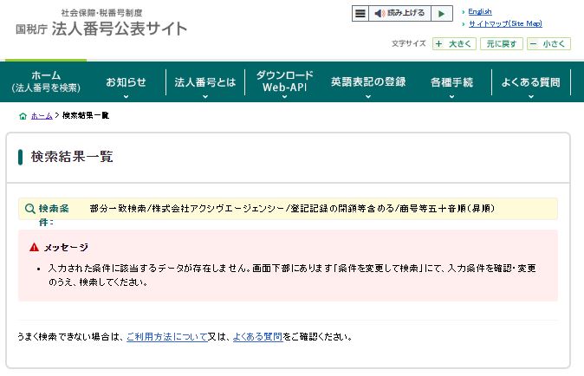Switch site to English
Image resolution: width=584 pixels, height=376 pixels.
pyautogui.click(x=480, y=12)
